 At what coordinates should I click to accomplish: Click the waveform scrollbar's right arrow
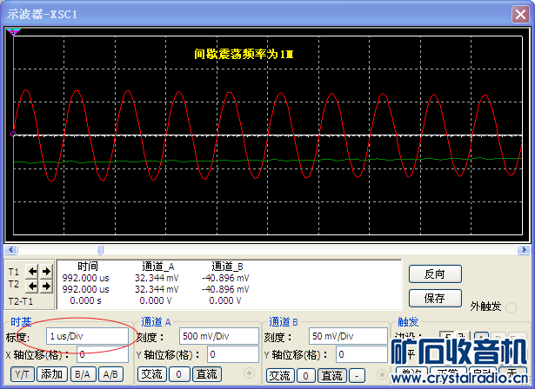pos(524,250)
